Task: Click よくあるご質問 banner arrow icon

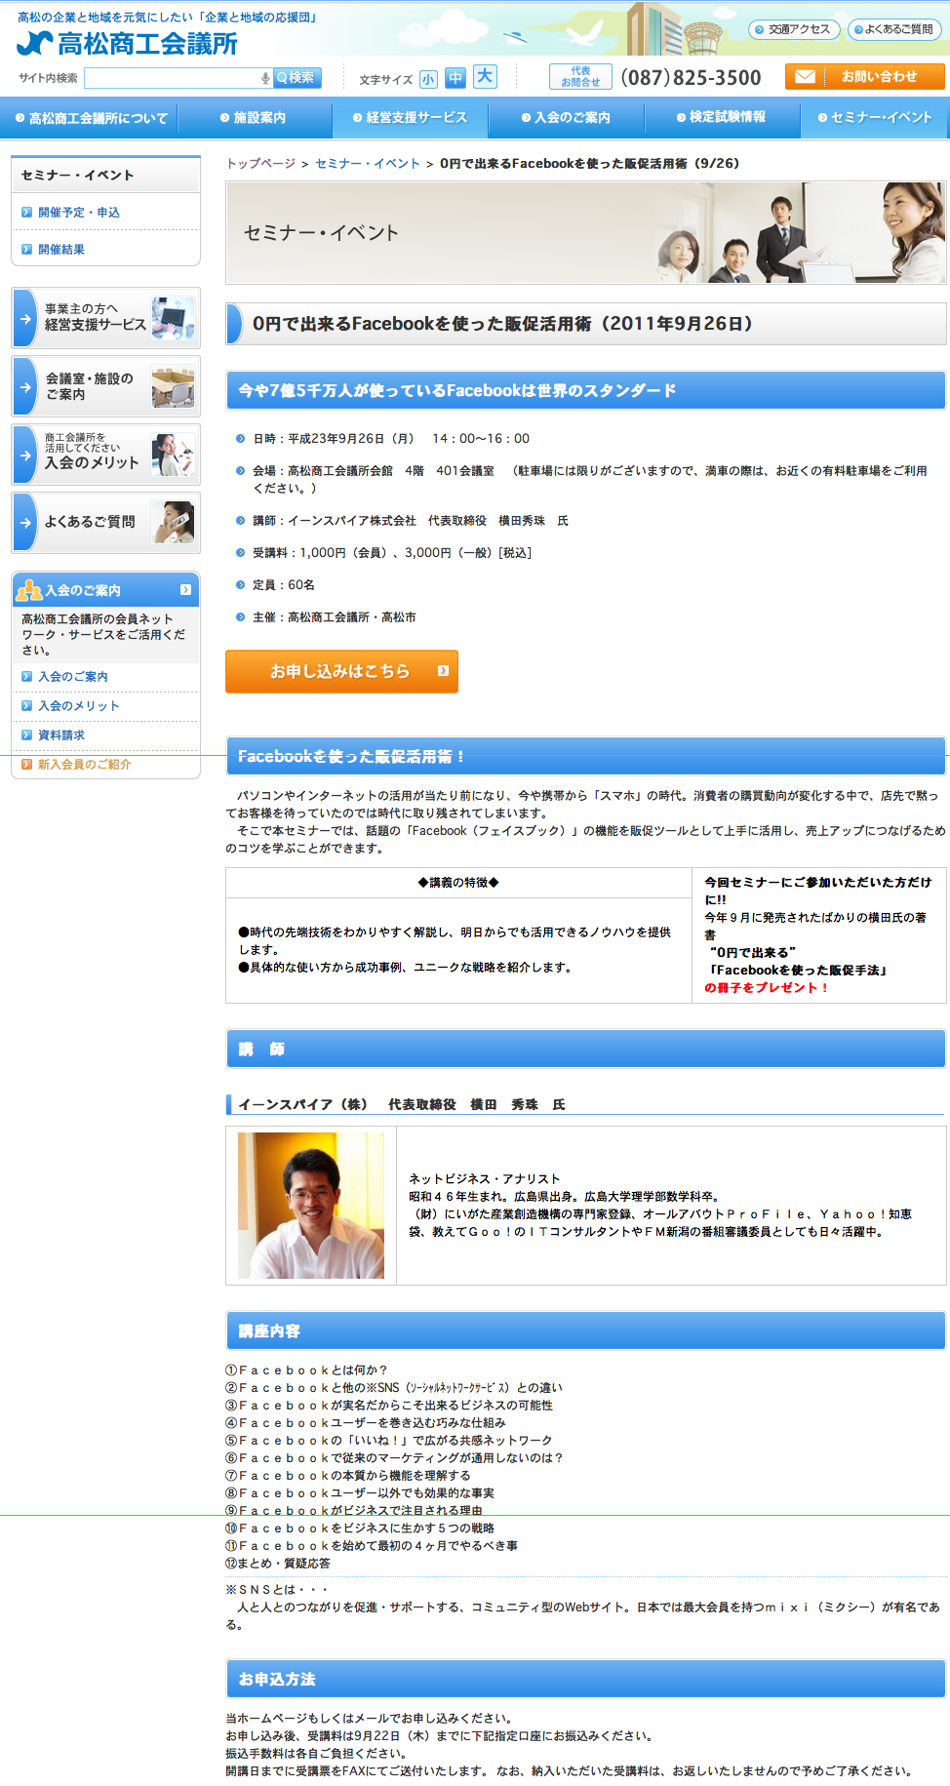Action: tap(25, 524)
